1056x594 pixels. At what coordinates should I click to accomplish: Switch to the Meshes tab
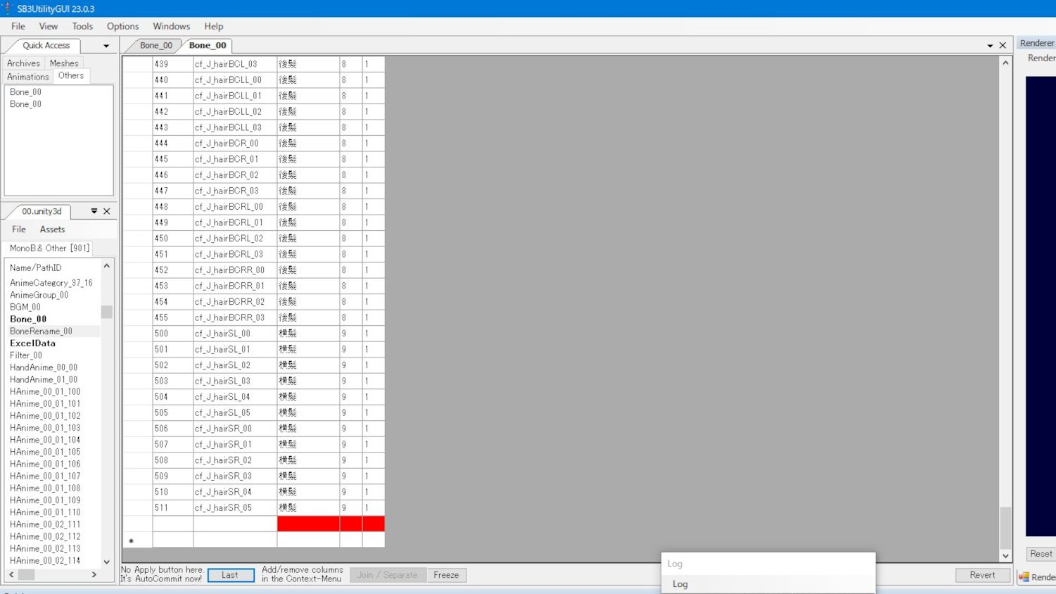[64, 63]
